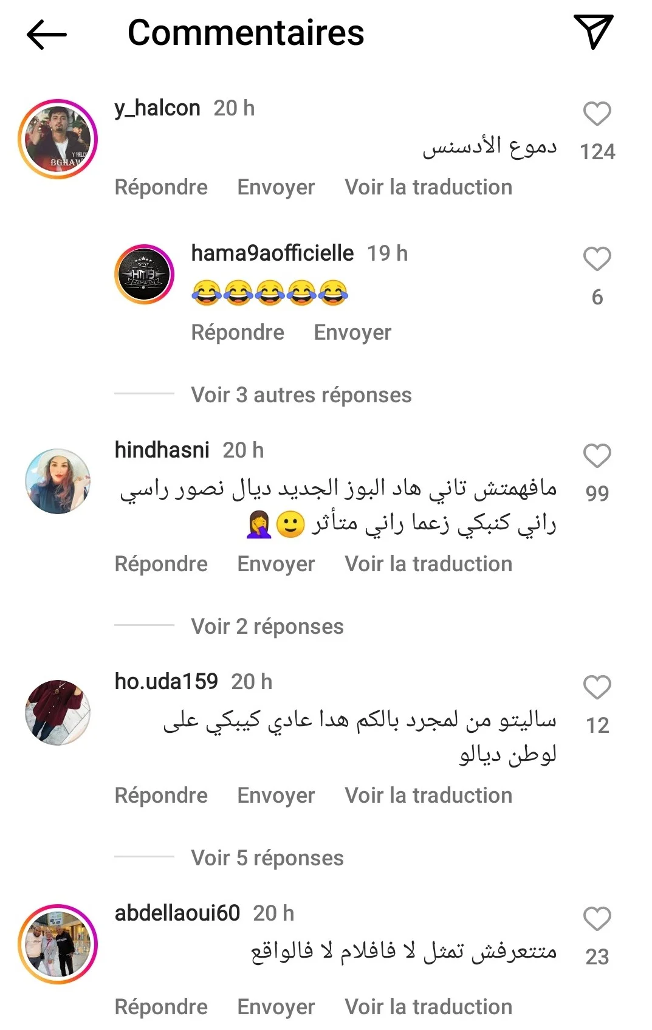Translate ho.uda159's comment
Viewport: 652px width, 1030px height.
(x=428, y=795)
